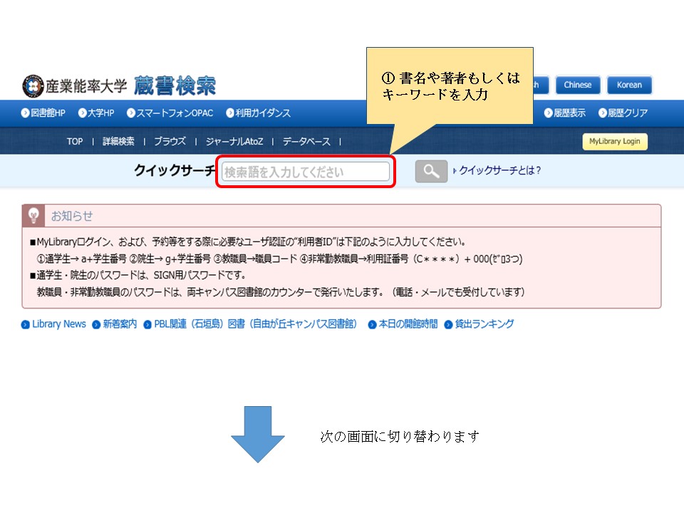Click the line starting ■MyLibraryログイン

[x=248, y=242]
